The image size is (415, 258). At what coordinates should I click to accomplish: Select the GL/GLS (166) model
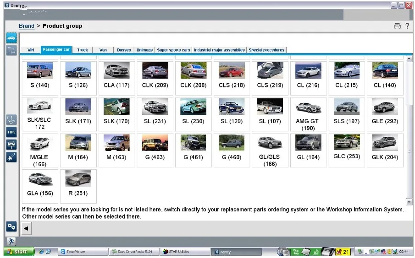[270, 150]
